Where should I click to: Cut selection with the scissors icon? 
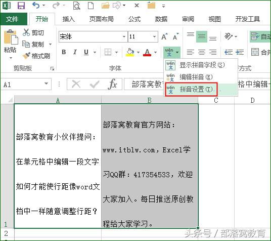pyautogui.click(x=26, y=32)
